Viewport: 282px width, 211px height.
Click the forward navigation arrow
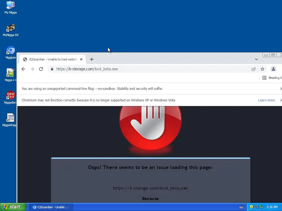(32, 69)
